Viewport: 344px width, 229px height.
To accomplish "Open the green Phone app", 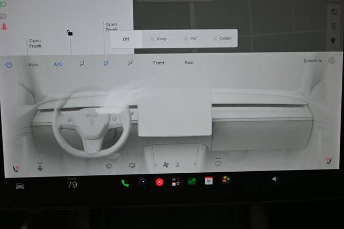I will (x=125, y=183).
